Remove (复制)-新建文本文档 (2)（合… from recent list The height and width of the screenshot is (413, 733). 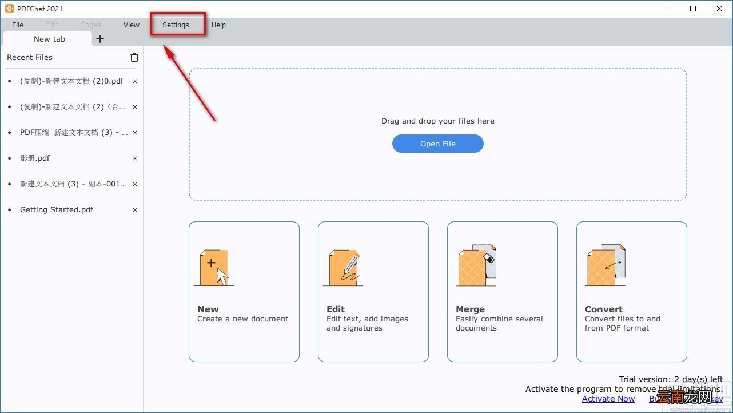point(135,107)
